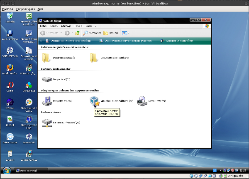Click Poste de travail taskbar button
Image resolution: width=249 pixels, height=179 pixels.
[31, 171]
